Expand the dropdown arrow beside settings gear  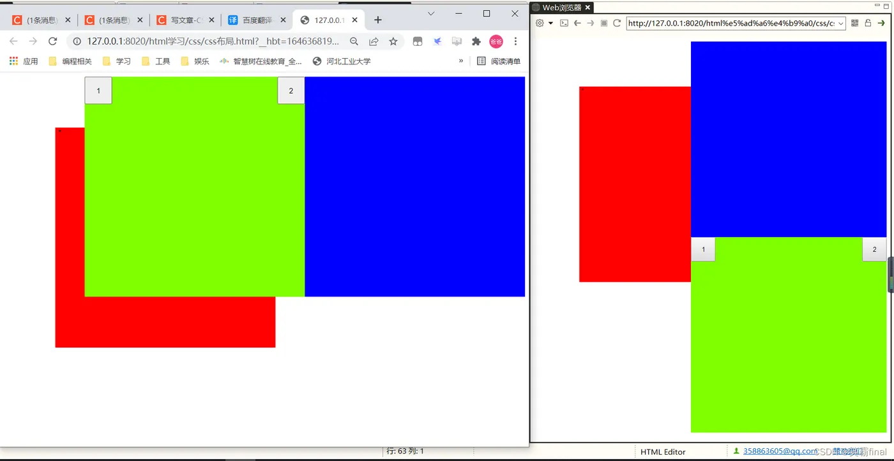550,23
